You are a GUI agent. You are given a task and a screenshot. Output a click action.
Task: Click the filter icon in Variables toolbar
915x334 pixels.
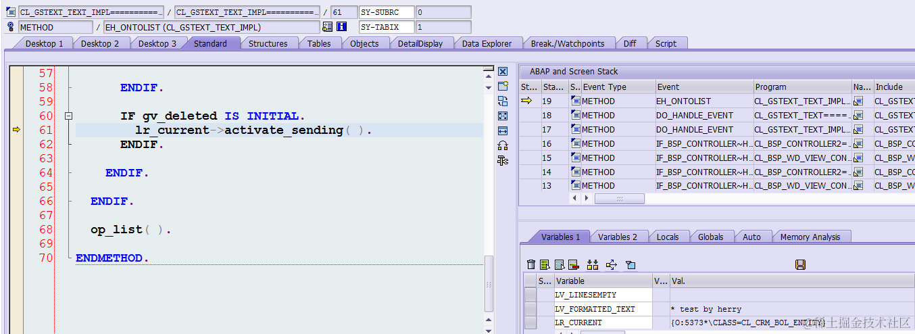coord(630,264)
